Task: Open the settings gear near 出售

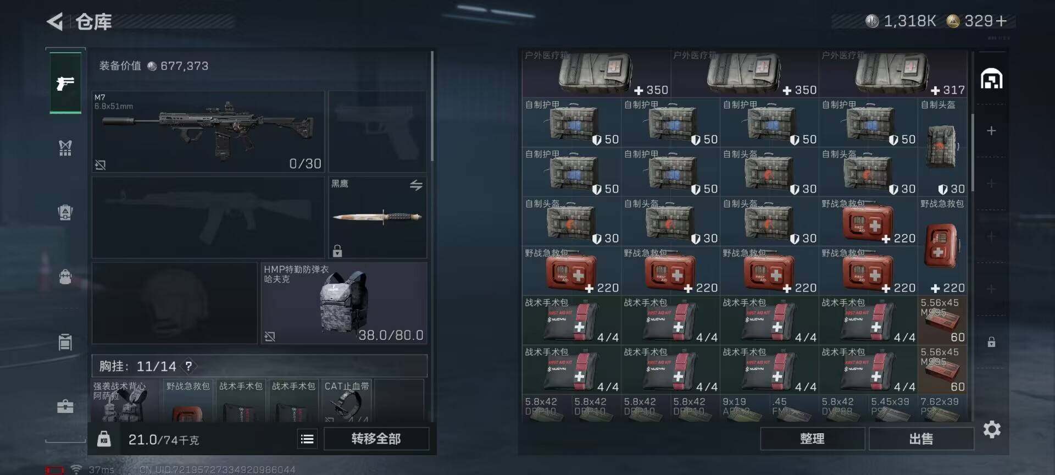Action: pyautogui.click(x=992, y=429)
